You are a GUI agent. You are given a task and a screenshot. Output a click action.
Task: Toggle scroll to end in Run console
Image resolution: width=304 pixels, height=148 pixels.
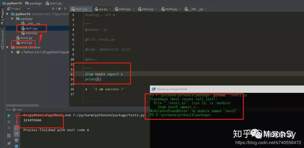click(x=17, y=134)
